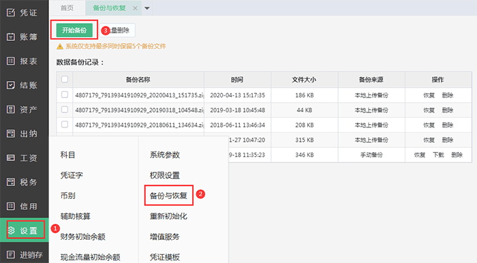Select file name 4807179_79139341910929_20180611_134634
Screen dimensions: 477x263
point(139,125)
